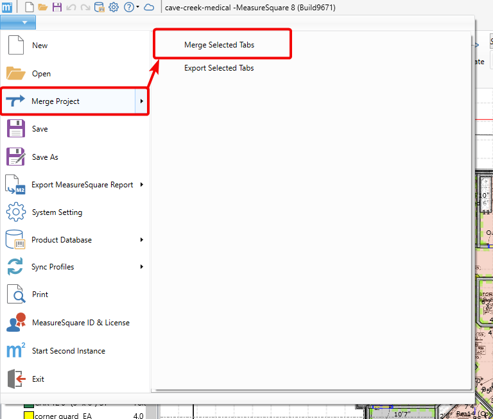Click the yellow folder icon beside Open
This screenshot has height=419, width=493.
(x=15, y=74)
